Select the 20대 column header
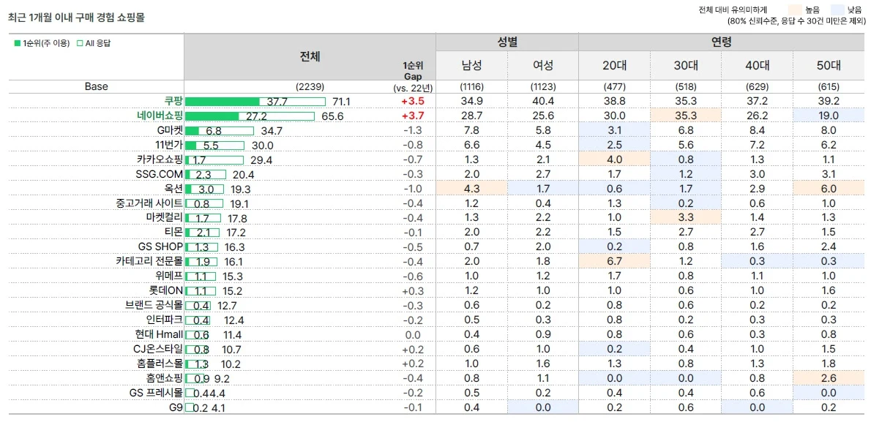871x422 pixels. point(614,65)
